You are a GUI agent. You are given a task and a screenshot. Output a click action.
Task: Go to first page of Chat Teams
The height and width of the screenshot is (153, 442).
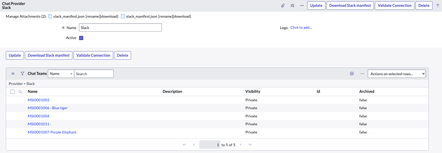185,145
